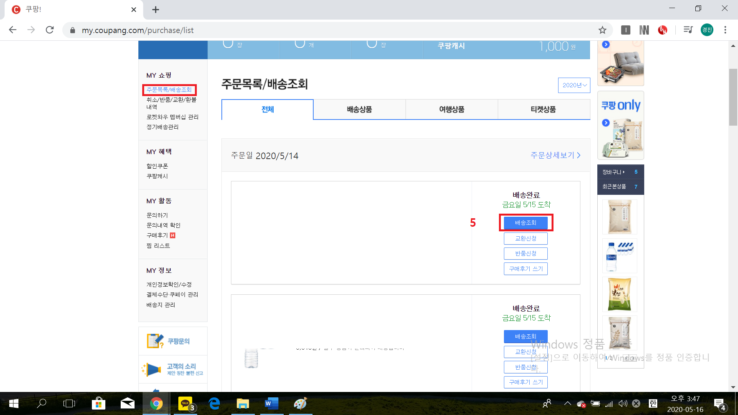The image size is (738, 415).
Task: Open Microsoft Word in taskbar
Action: click(271, 403)
